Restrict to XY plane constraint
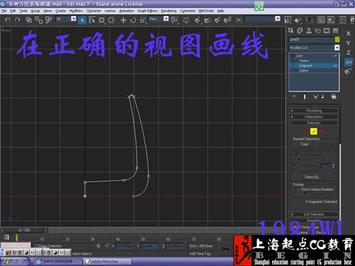 point(349,62)
